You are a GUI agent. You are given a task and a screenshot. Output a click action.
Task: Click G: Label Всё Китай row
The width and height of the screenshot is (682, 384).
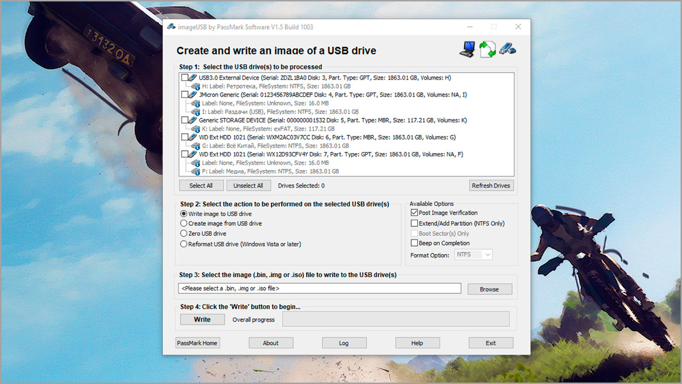[276, 146]
